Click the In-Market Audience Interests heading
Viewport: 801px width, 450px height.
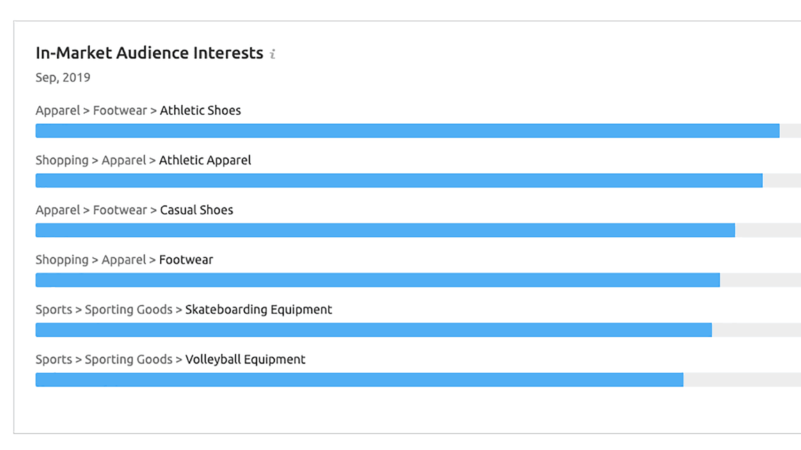tap(149, 53)
